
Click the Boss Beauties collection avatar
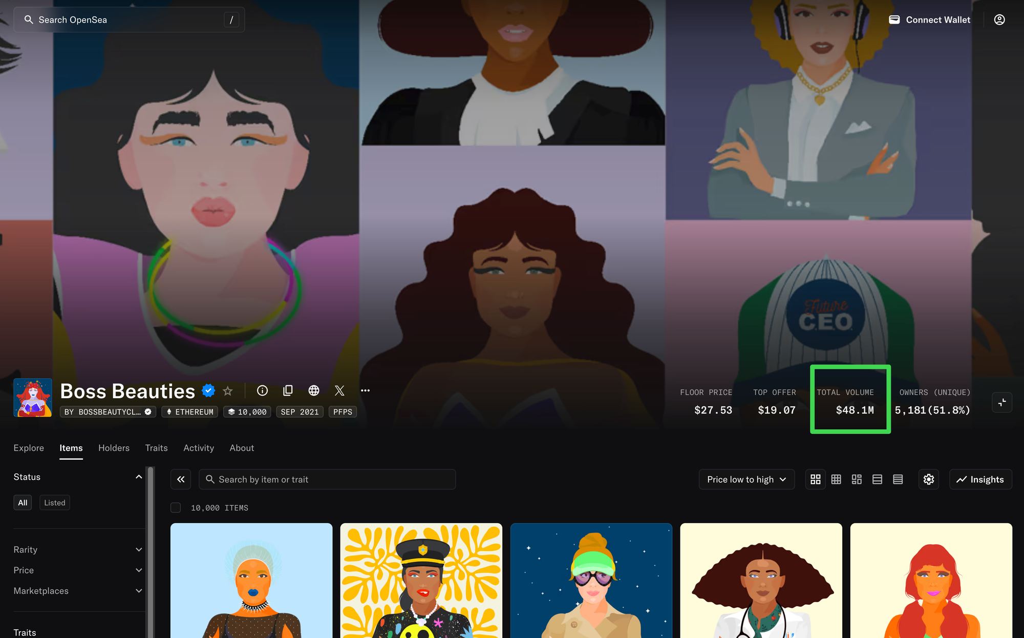point(33,398)
